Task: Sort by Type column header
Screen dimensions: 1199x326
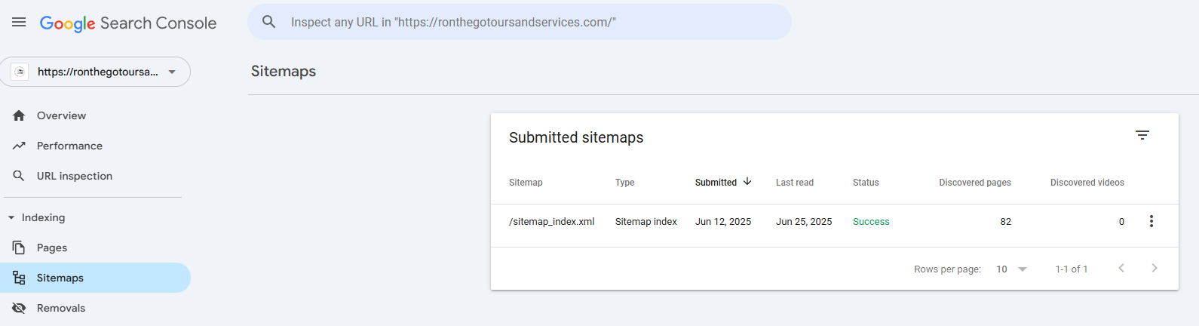Action: (x=624, y=183)
